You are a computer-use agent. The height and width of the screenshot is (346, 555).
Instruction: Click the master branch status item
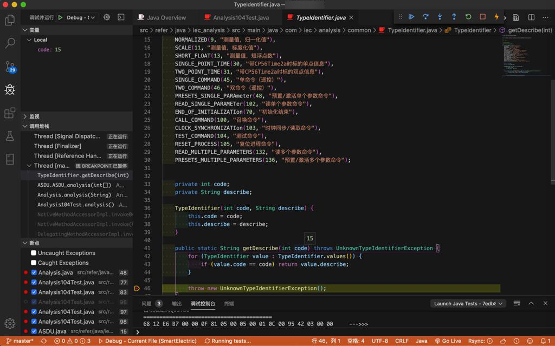(20, 341)
